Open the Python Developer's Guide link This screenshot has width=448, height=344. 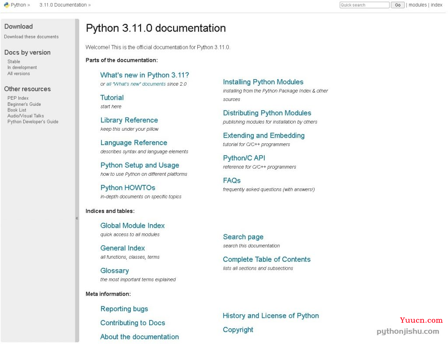(33, 122)
